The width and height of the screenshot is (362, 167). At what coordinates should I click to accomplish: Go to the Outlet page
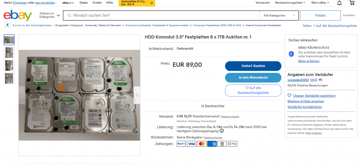[x=97, y=3]
